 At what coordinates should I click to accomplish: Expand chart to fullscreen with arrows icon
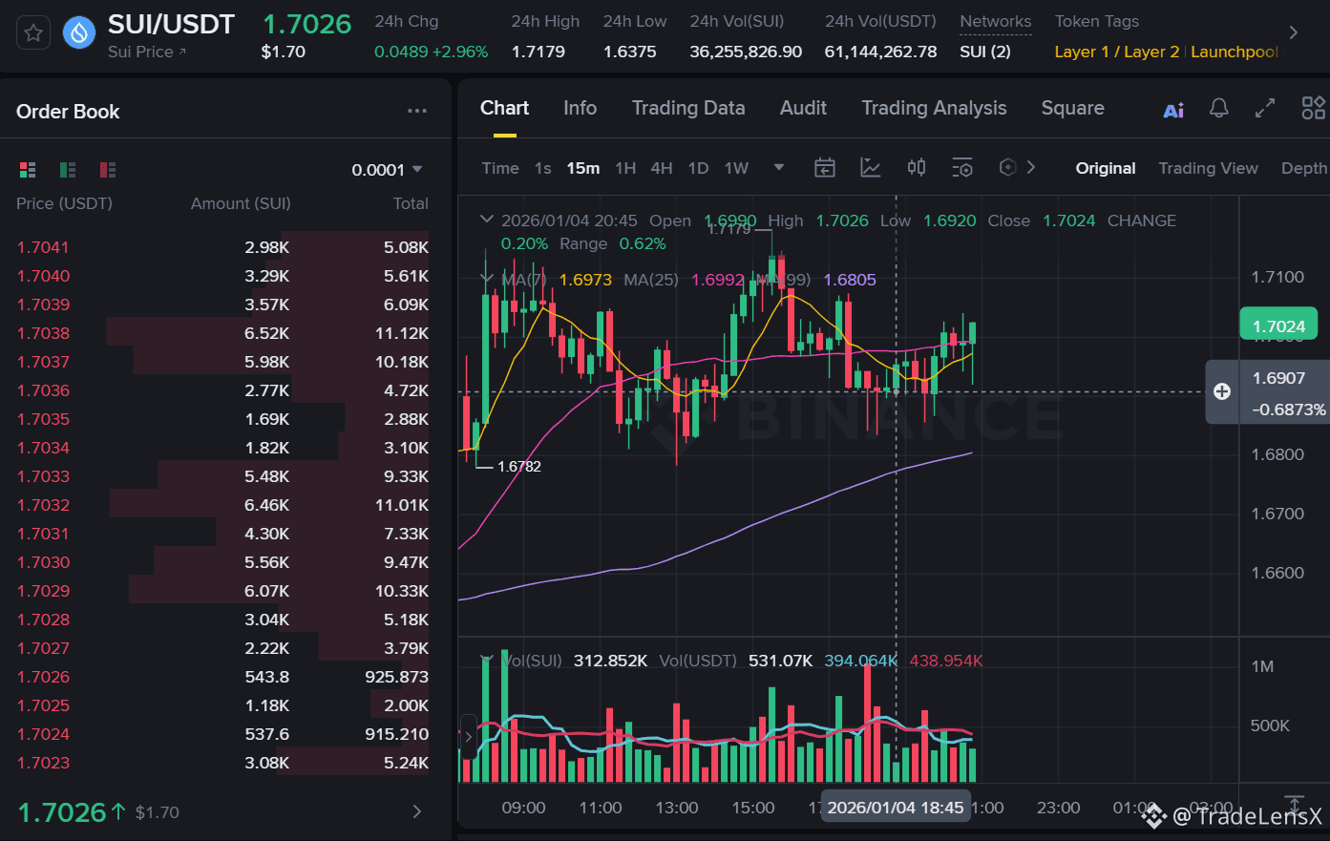point(1264,108)
